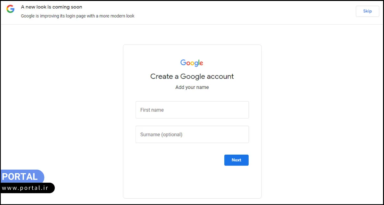Screen dimensions: 384x205
Task: Click the "(optional)" text in Surname field
Action: [x=172, y=135]
